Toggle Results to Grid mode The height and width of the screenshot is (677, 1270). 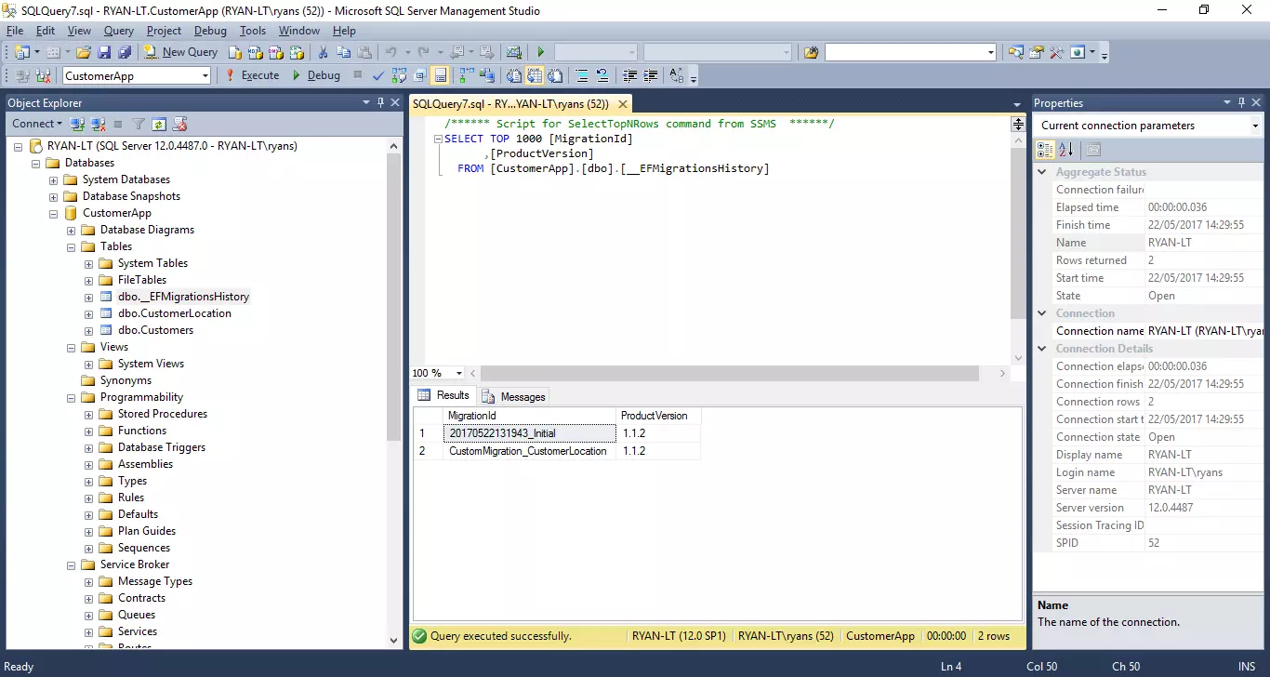point(536,75)
